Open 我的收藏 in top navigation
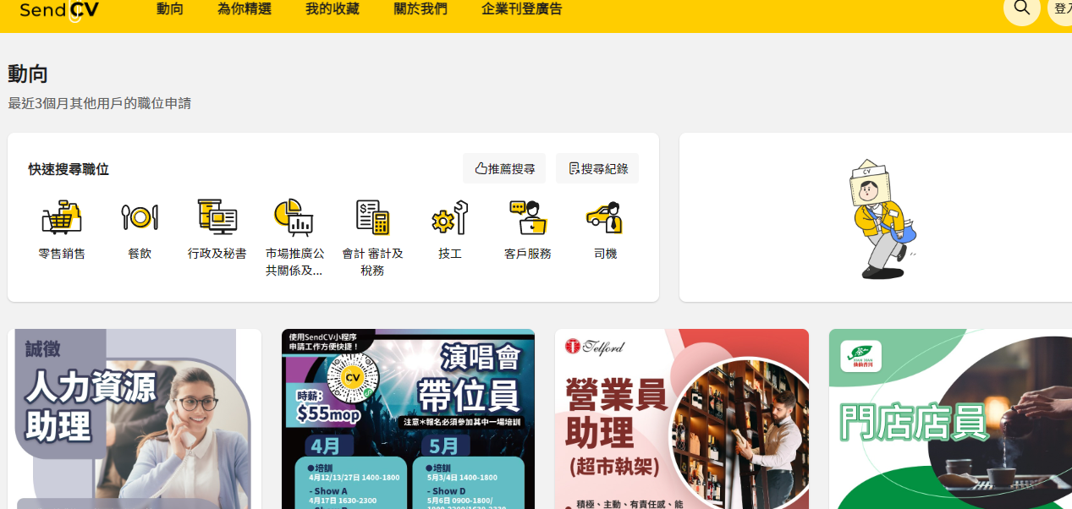 pyautogui.click(x=333, y=9)
